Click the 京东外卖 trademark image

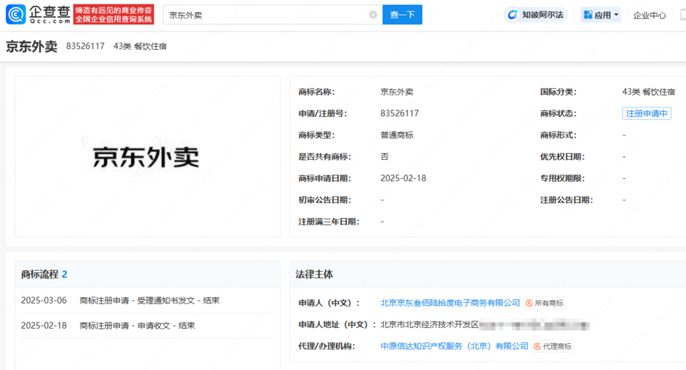point(146,157)
